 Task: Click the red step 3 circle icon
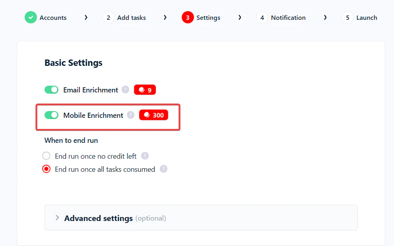pos(188,17)
